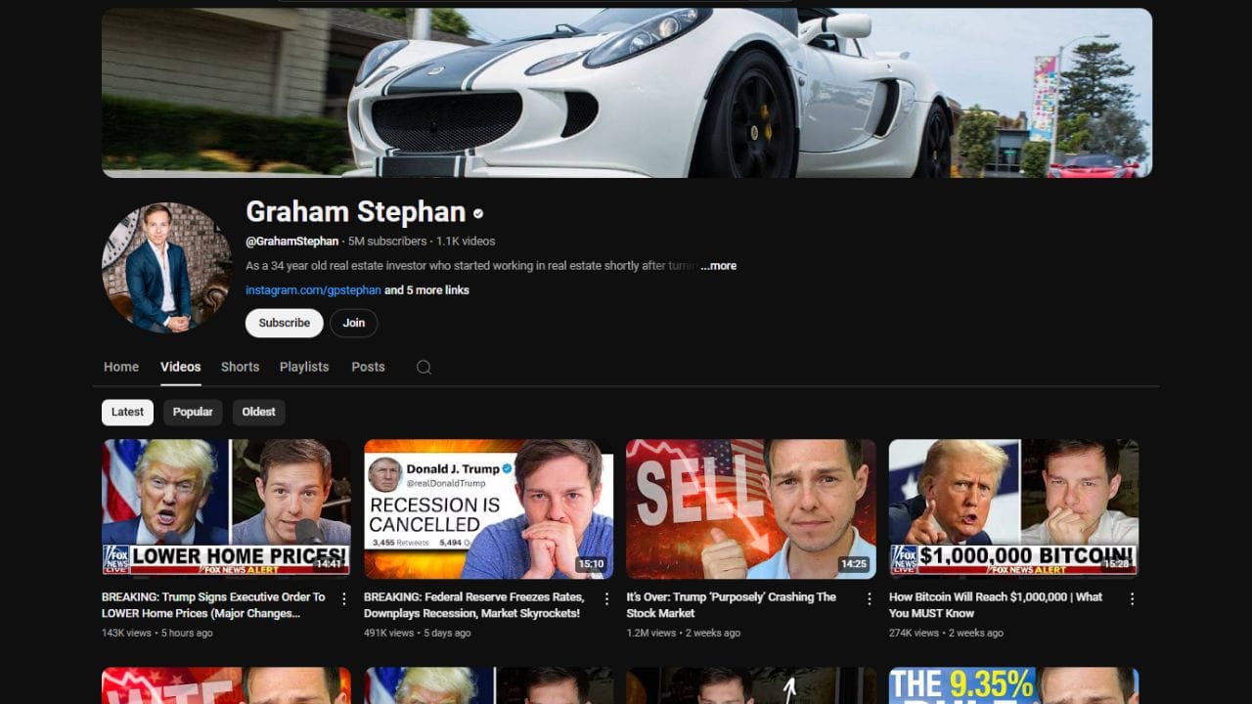Click the @GrahamStephan channel handle
The image size is (1252, 704).
coord(292,242)
